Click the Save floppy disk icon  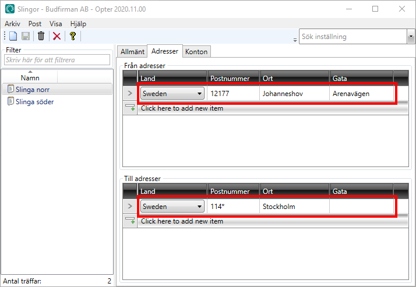coord(26,36)
